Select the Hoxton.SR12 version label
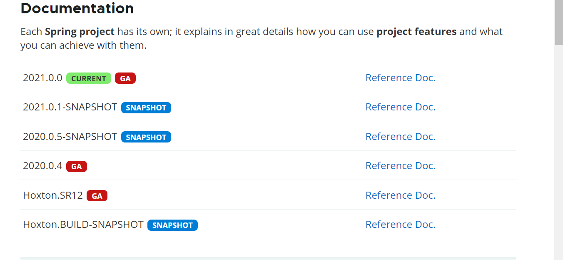Screen dimensions: 563x260 pos(53,195)
